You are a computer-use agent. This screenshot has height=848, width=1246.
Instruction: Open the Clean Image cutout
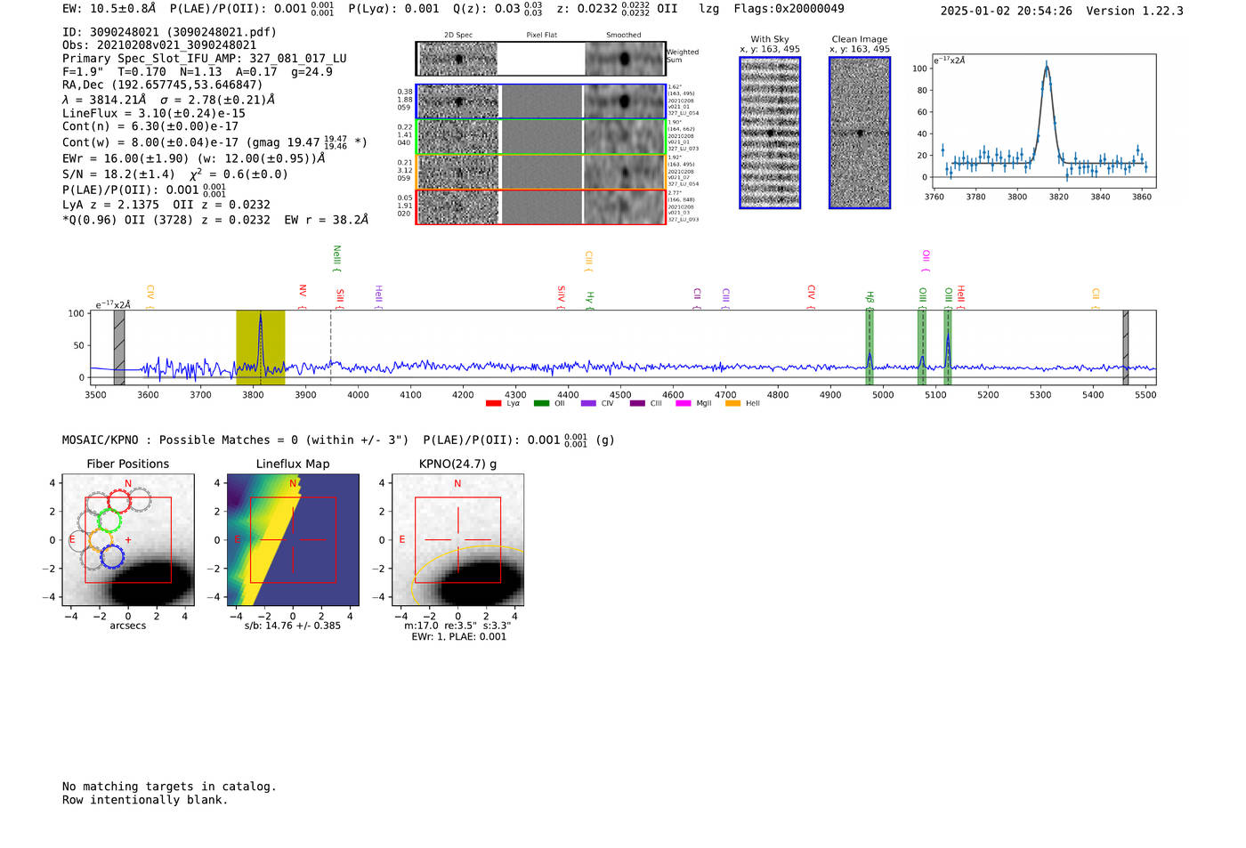click(860, 133)
